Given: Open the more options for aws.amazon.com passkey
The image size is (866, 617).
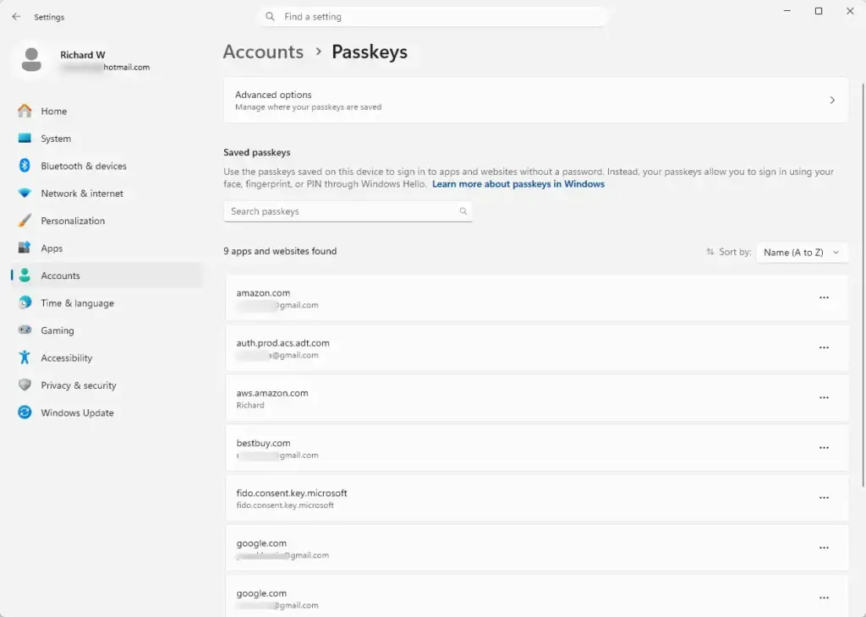Looking at the screenshot, I should tap(824, 398).
